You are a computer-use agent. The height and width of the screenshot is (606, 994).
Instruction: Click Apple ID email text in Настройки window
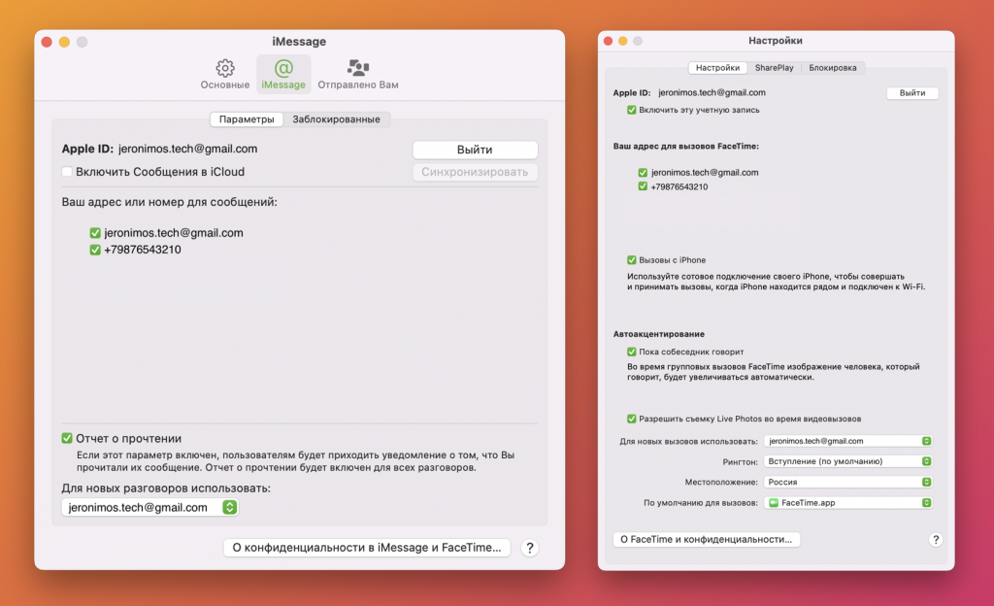[712, 92]
